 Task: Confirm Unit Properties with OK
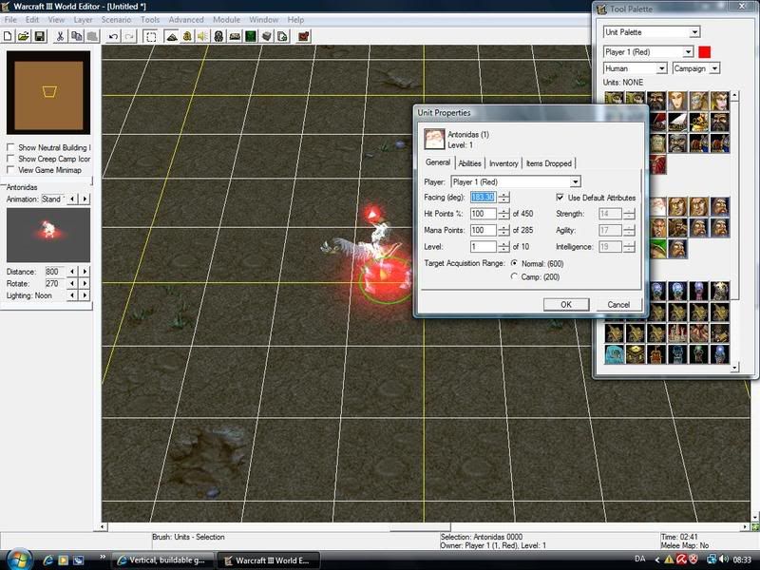coord(566,304)
